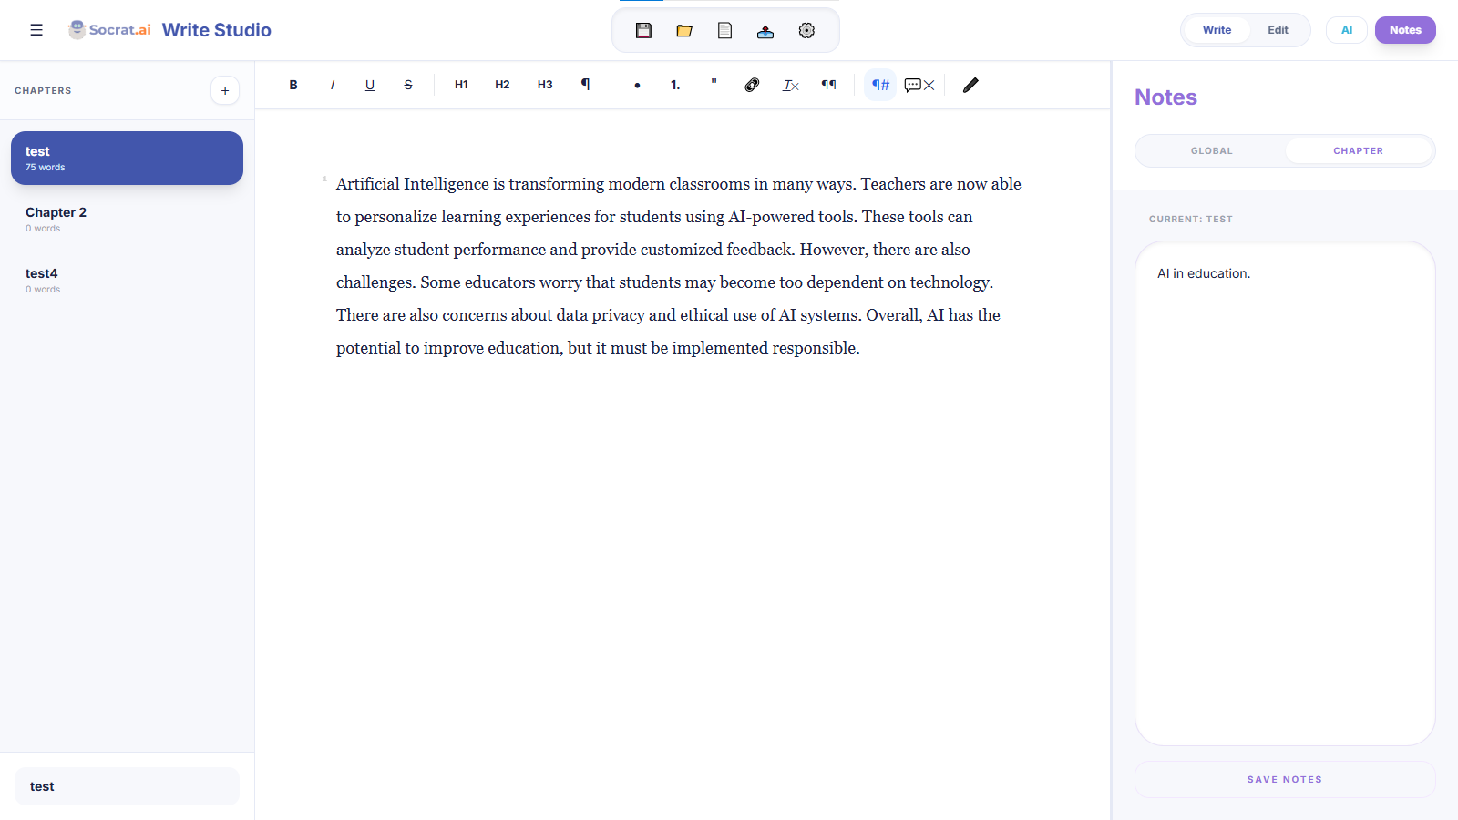Create a new document with the page icon
This screenshot has width=1458, height=820.
(724, 30)
